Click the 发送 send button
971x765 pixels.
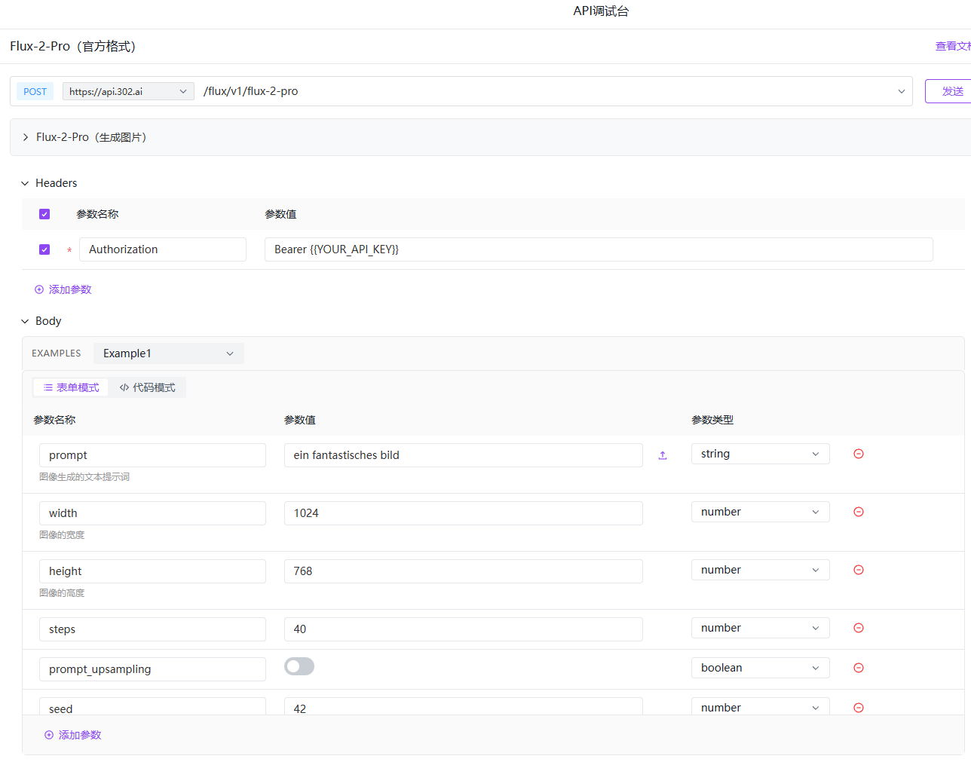[x=951, y=91]
